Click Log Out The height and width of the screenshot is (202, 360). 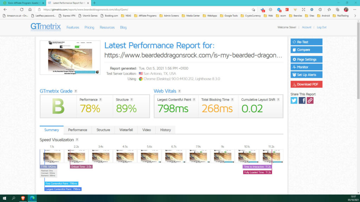pyautogui.click(x=321, y=27)
